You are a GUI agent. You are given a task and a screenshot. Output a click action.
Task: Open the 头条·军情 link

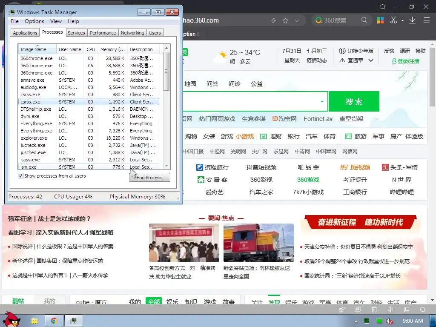pyautogui.click(x=400, y=167)
